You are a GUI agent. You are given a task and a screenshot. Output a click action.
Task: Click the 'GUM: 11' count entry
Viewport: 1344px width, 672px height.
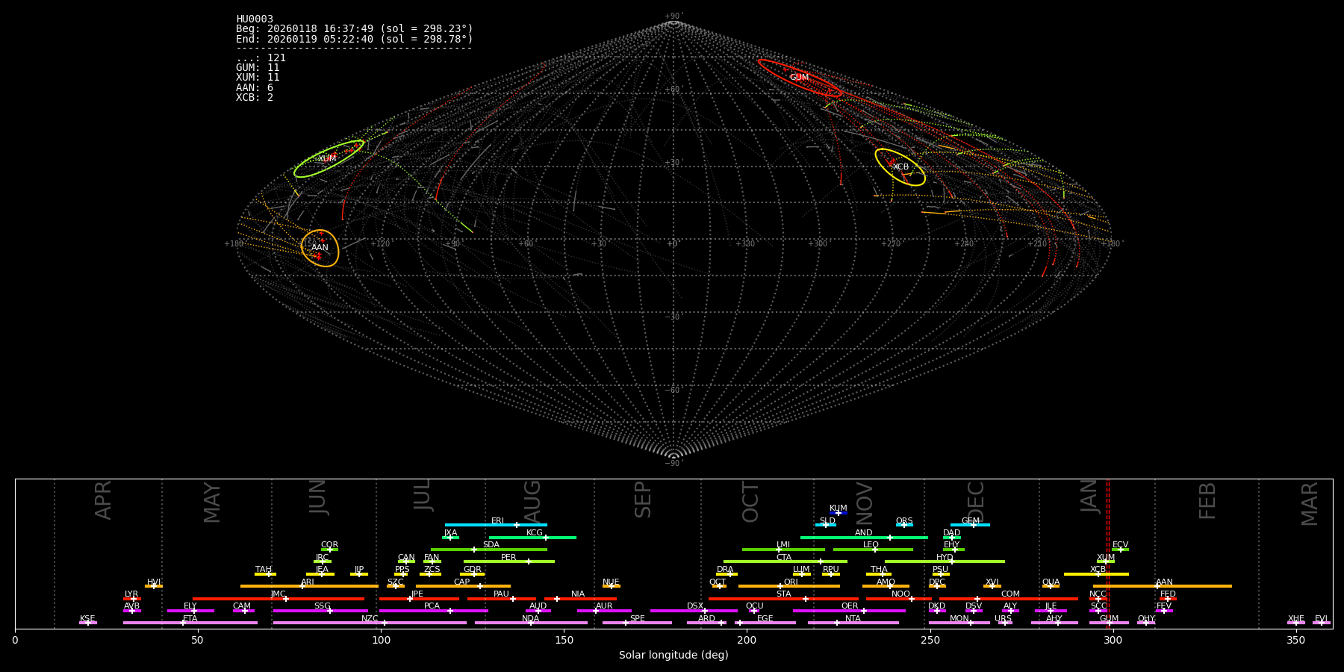tap(258, 67)
